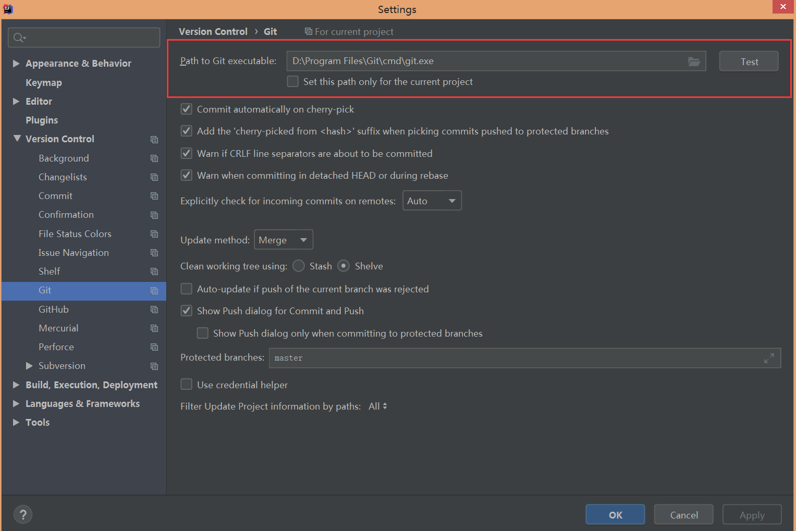Toggle 'Warn when committing in detached HEAD' checkbox
The image size is (796, 531).
point(186,175)
